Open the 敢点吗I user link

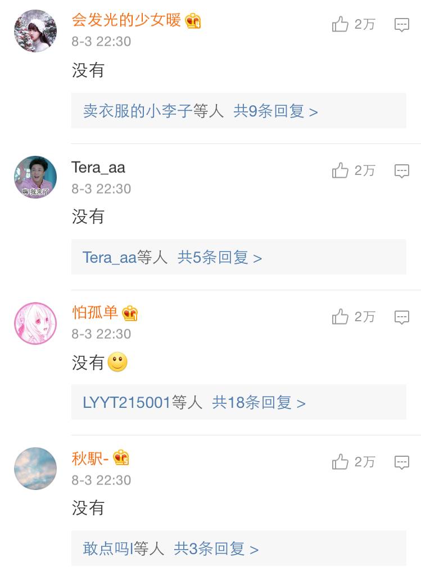[x=107, y=548]
